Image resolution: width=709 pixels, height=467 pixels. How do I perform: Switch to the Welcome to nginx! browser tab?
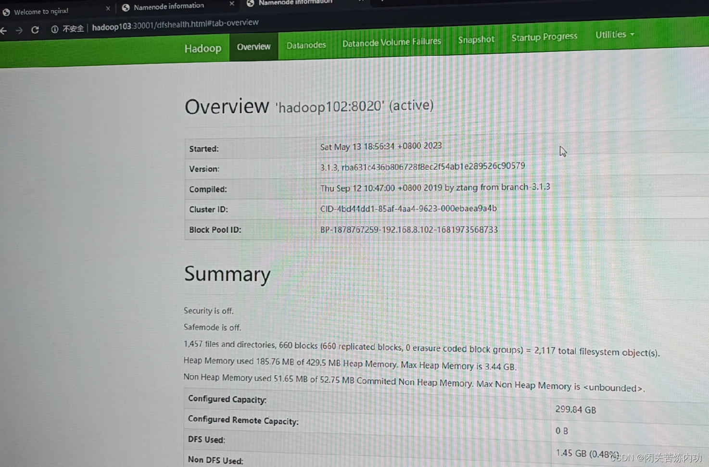tap(41, 11)
